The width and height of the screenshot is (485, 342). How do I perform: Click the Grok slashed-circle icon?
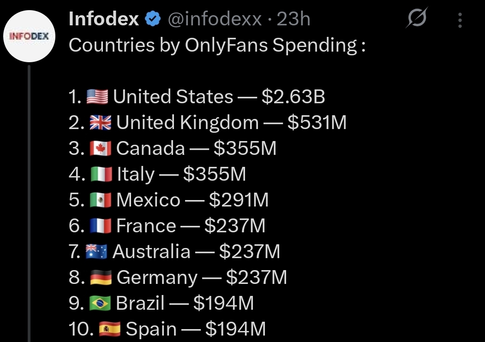click(x=417, y=19)
